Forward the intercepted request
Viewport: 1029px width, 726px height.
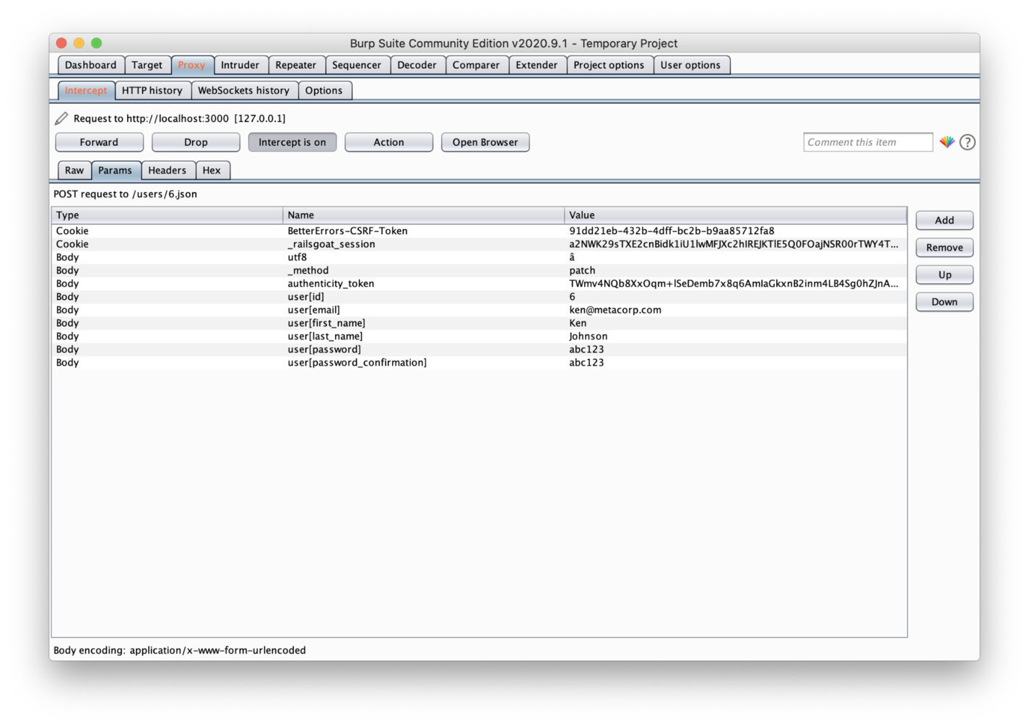coord(99,142)
